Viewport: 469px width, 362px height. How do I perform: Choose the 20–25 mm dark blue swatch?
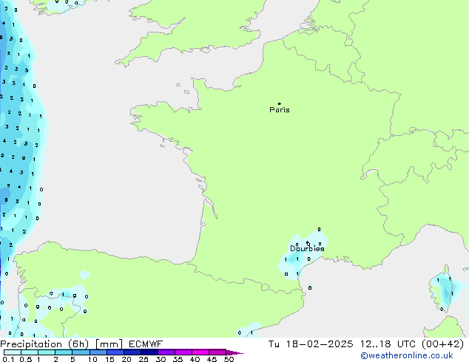point(132,352)
